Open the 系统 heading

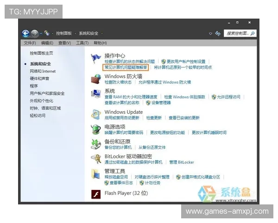[x=110, y=91]
